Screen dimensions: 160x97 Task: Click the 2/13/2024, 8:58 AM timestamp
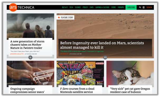31,54
